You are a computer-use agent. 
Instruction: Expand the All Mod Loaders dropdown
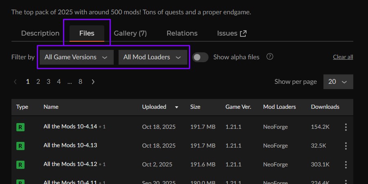[x=153, y=57]
